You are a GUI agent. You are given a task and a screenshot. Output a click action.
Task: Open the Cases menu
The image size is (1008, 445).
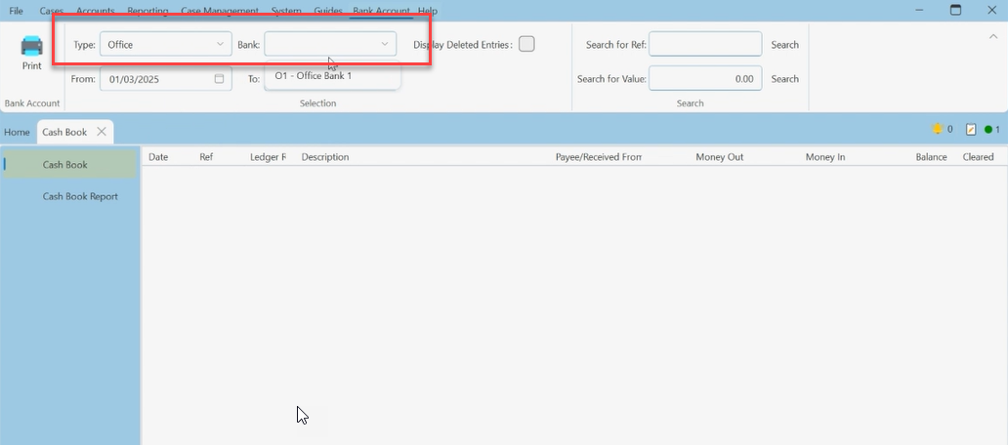52,11
